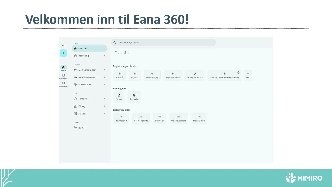Expand the Fôring submenu arrow
332x187 pixels.
105,106
